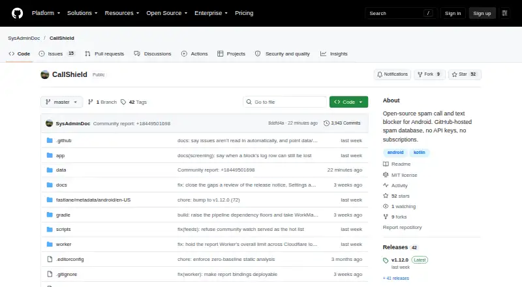Expand the Open Source header menu
The width and height of the screenshot is (522, 287).
167,13
